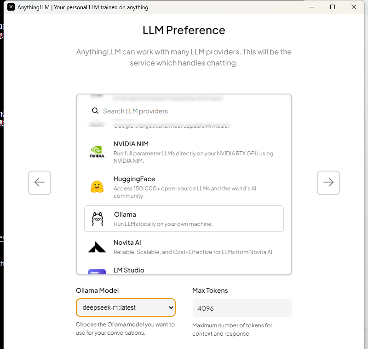
Task: Click the AnythingLLM title bar icon
Action: [11, 7]
